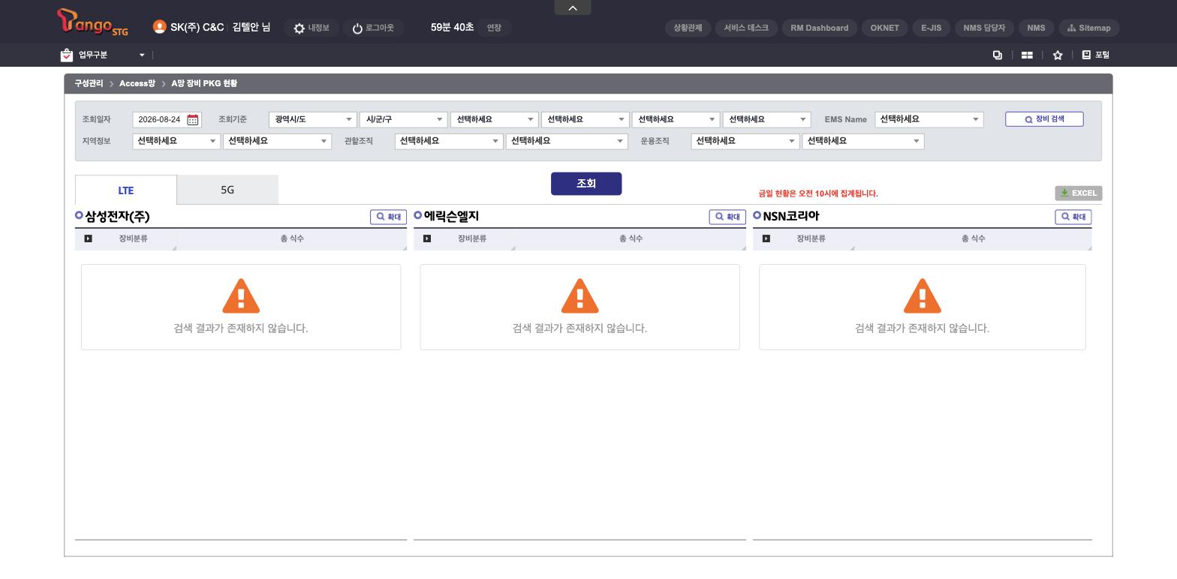Open 내정보 via the gear icon
The image size is (1177, 579).
(300, 28)
